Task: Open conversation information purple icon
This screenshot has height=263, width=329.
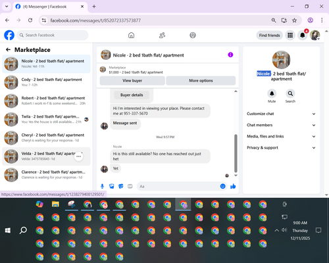Action: (230, 55)
